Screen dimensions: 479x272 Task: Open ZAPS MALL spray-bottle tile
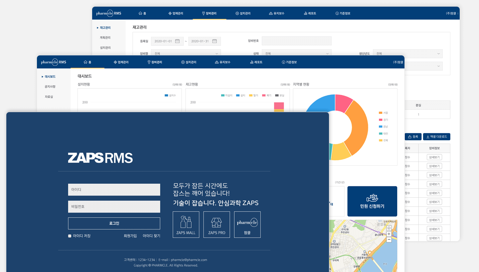click(186, 225)
